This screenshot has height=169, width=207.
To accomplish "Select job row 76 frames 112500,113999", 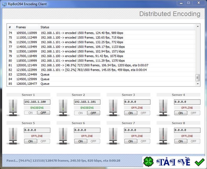I will 101,42.
